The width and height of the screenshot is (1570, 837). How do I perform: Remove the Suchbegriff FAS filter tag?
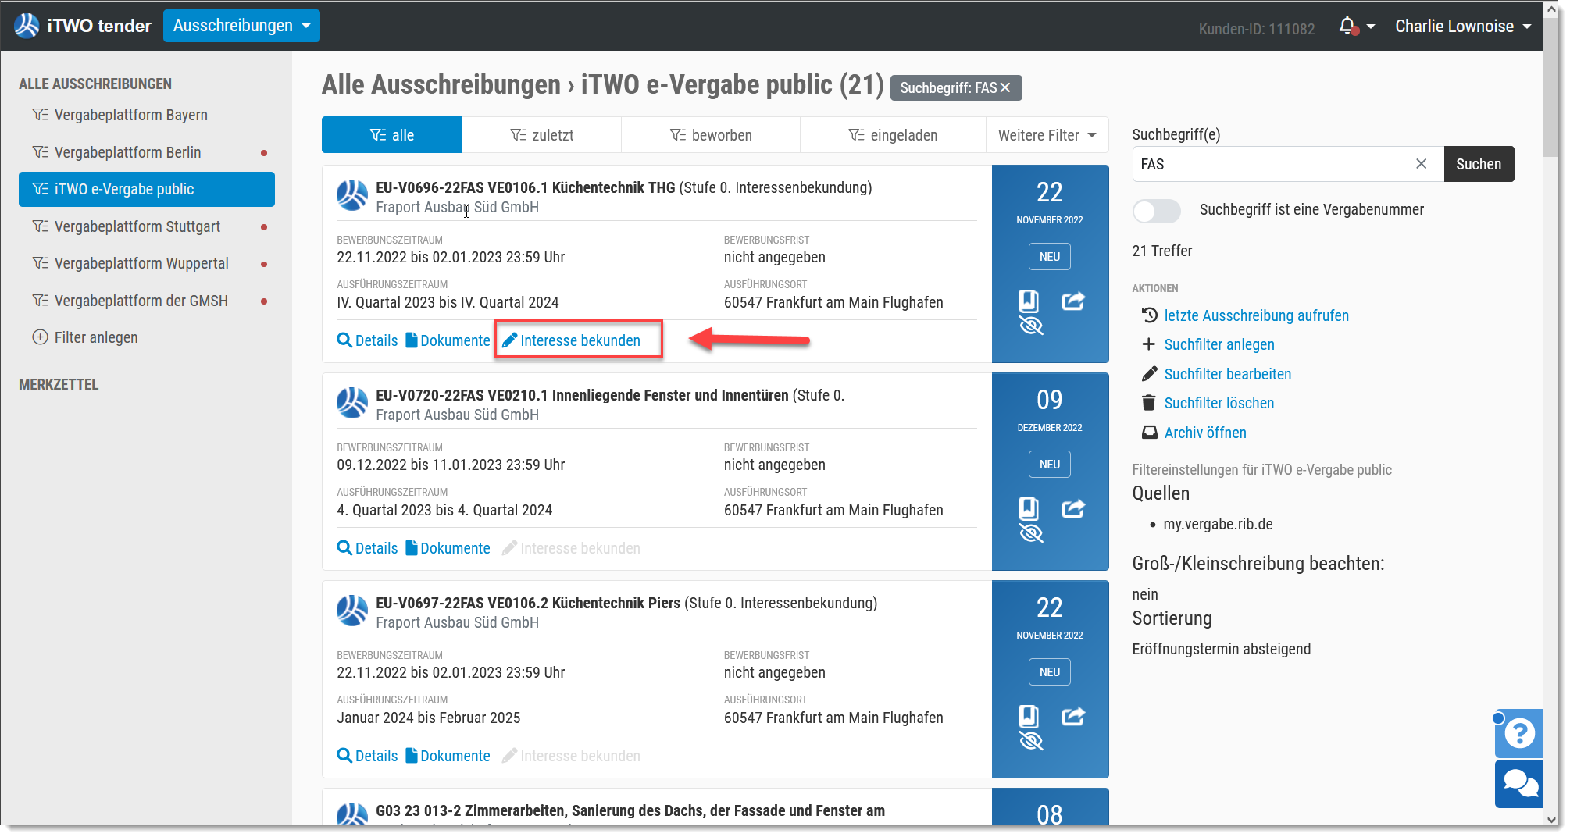coord(1005,87)
